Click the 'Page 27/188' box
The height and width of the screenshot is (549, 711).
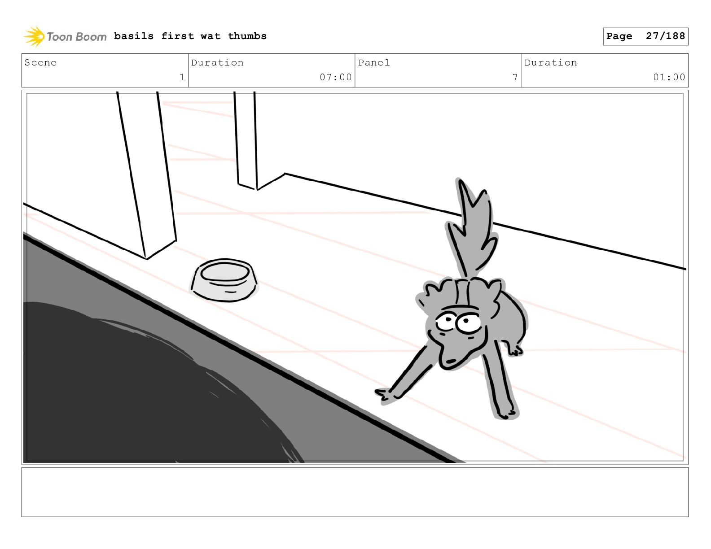[645, 36]
